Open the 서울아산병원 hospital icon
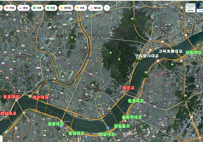 pos(125,121)
